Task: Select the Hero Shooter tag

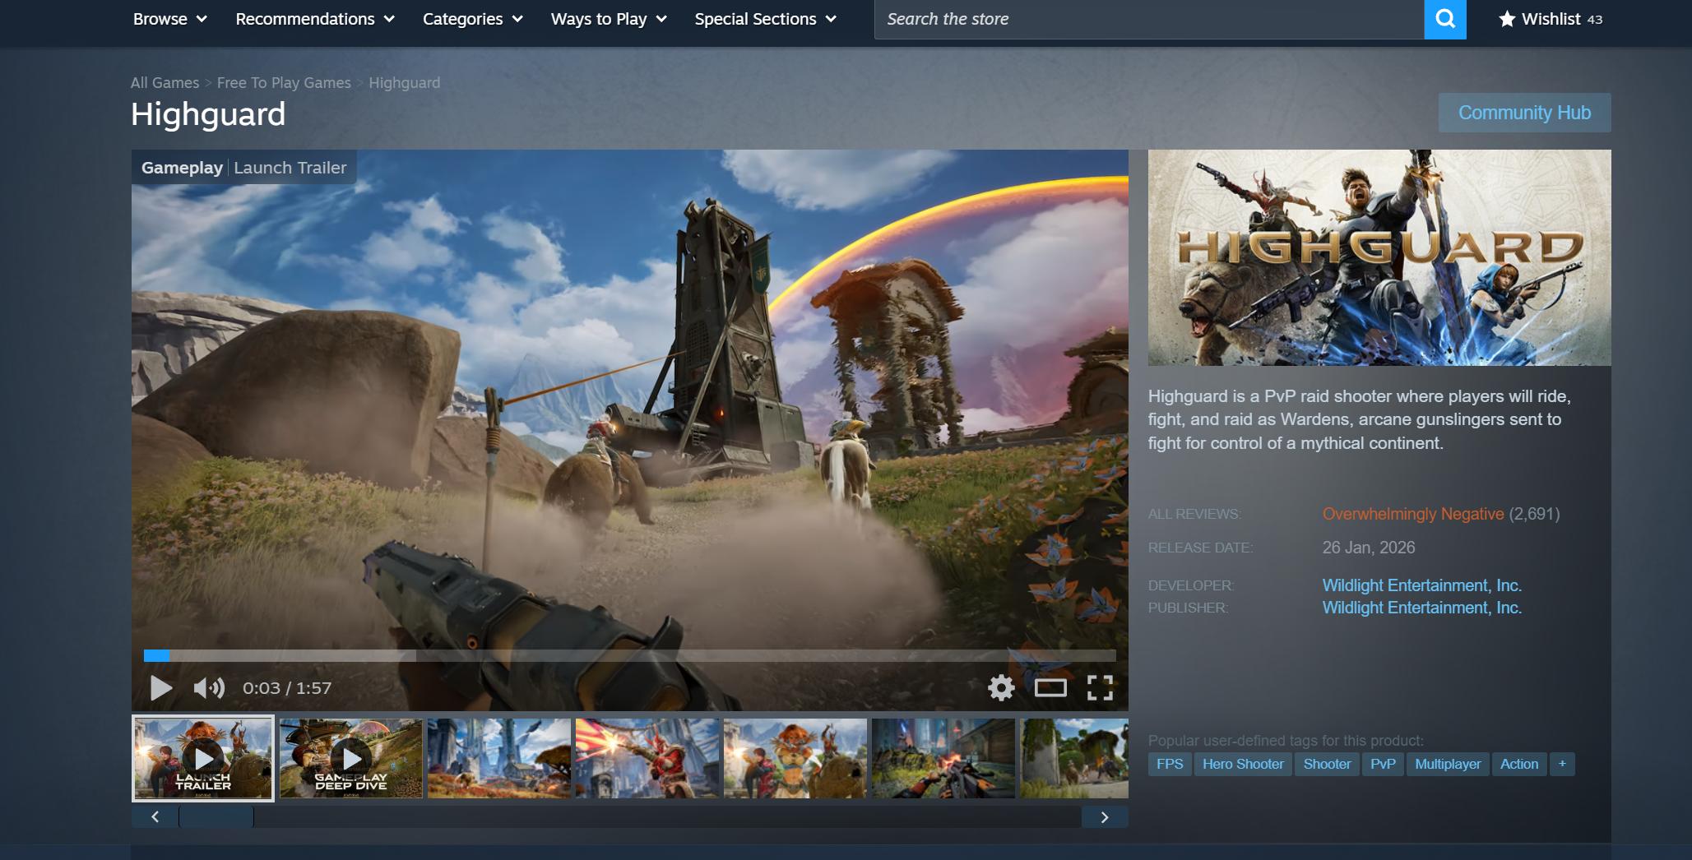Action: point(1243,764)
